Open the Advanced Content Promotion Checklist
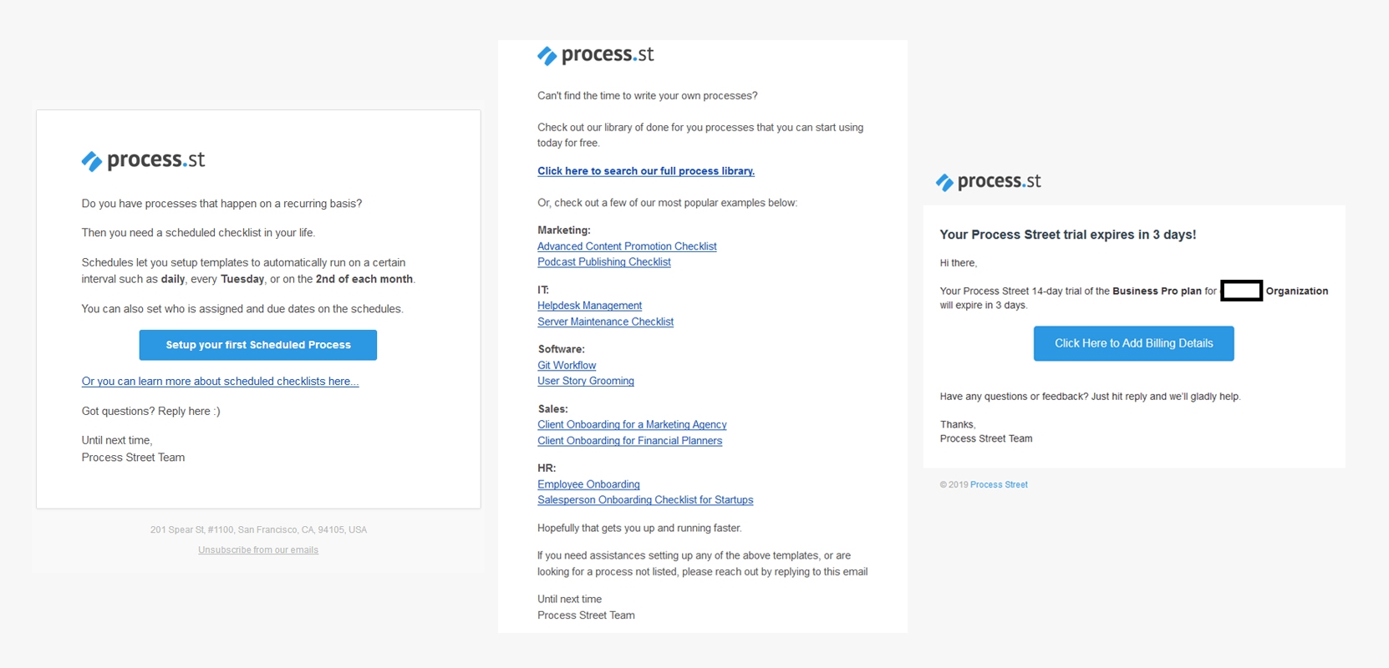 pyautogui.click(x=627, y=245)
